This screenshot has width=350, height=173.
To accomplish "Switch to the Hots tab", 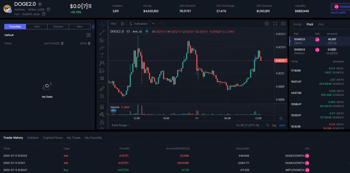I will pyautogui.click(x=37, y=26).
